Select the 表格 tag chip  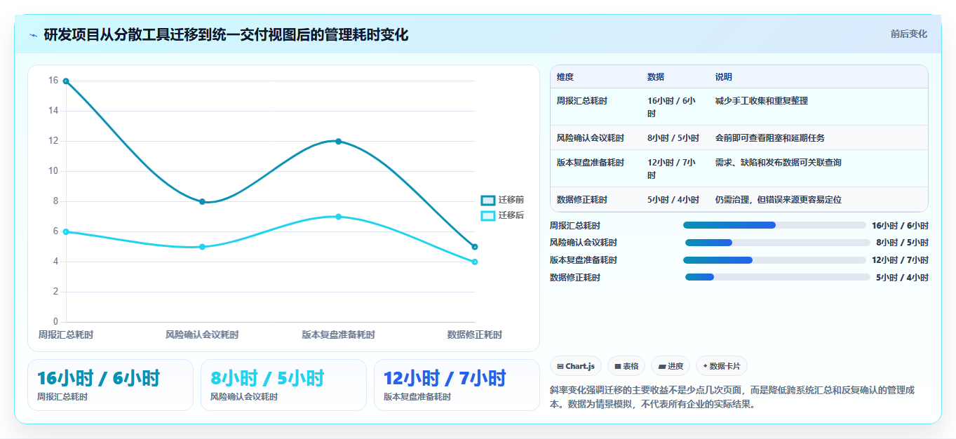point(626,366)
